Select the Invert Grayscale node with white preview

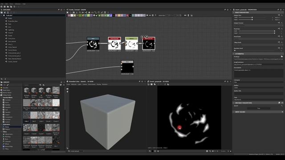coord(114,44)
